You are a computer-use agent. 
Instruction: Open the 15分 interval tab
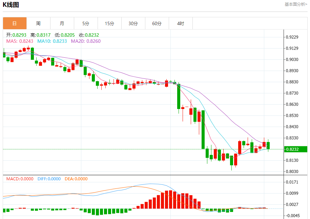(109, 23)
